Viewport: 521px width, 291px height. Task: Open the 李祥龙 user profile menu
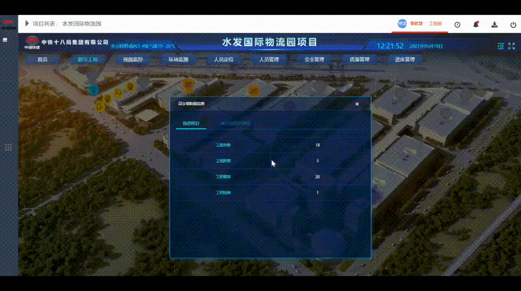(x=415, y=24)
